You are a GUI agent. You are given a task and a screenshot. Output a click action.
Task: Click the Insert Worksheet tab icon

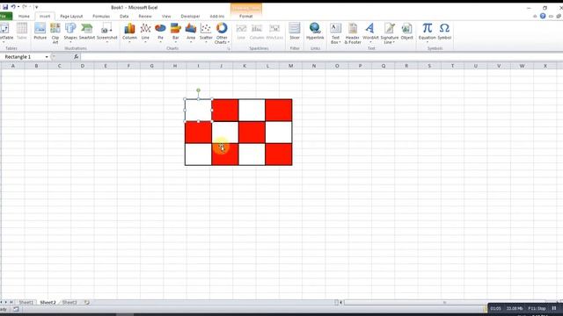(87, 302)
